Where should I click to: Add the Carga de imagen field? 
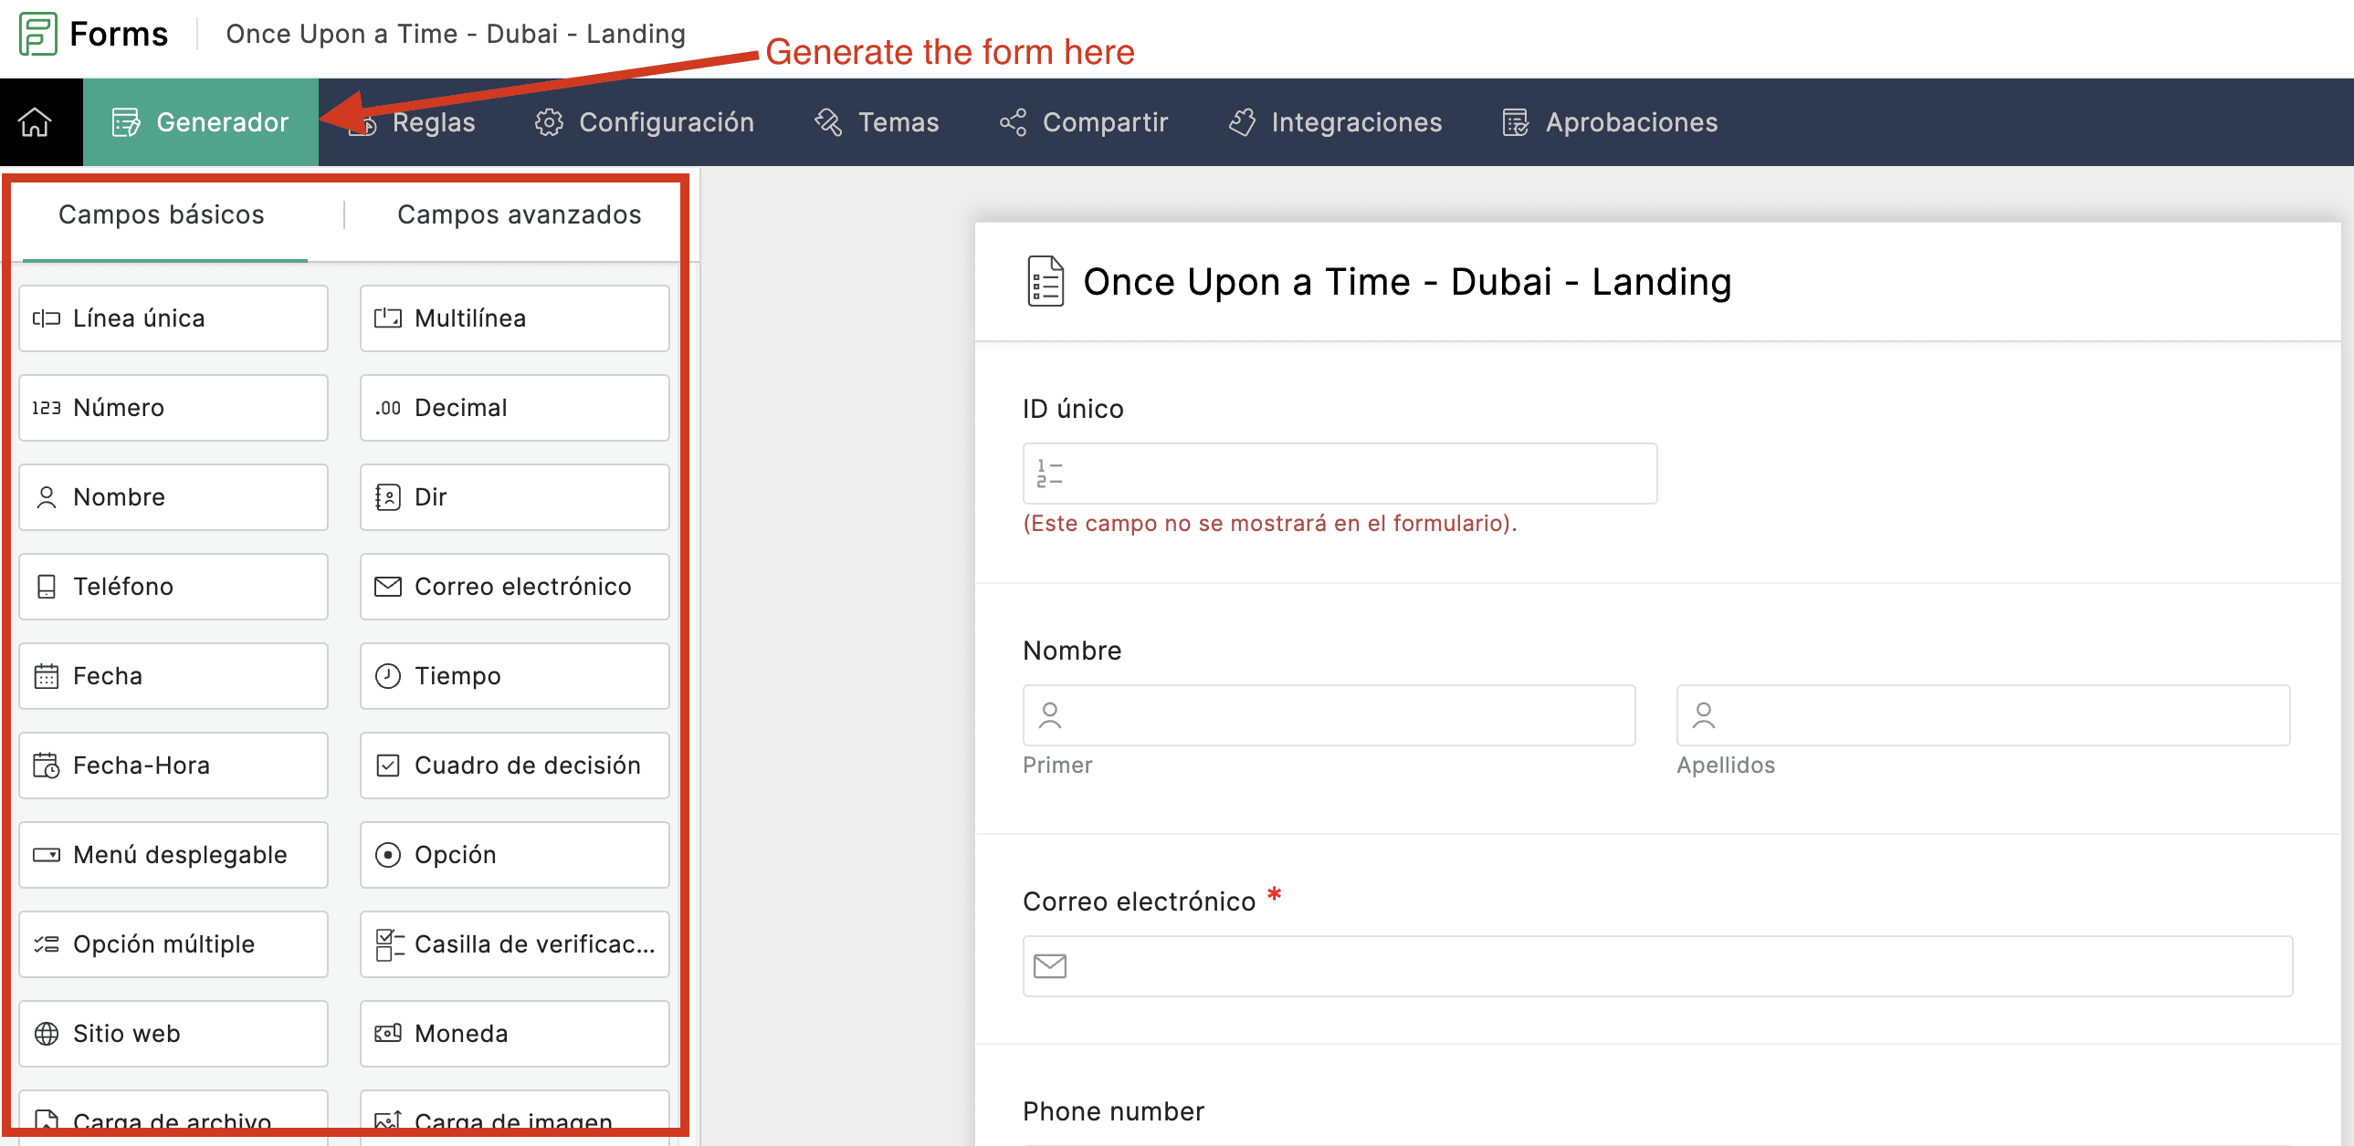514,1116
